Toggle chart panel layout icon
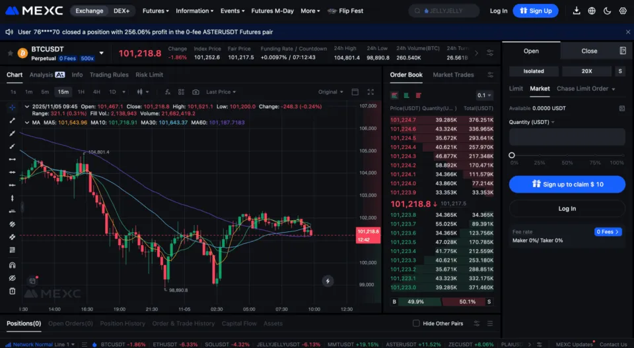Viewport: 634px width, 348px height. pyautogui.click(x=355, y=92)
